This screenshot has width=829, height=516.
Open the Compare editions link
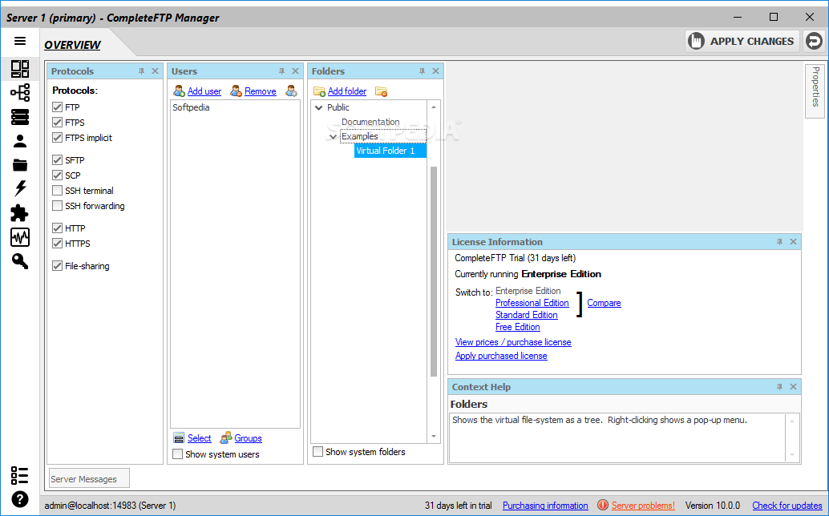point(604,303)
